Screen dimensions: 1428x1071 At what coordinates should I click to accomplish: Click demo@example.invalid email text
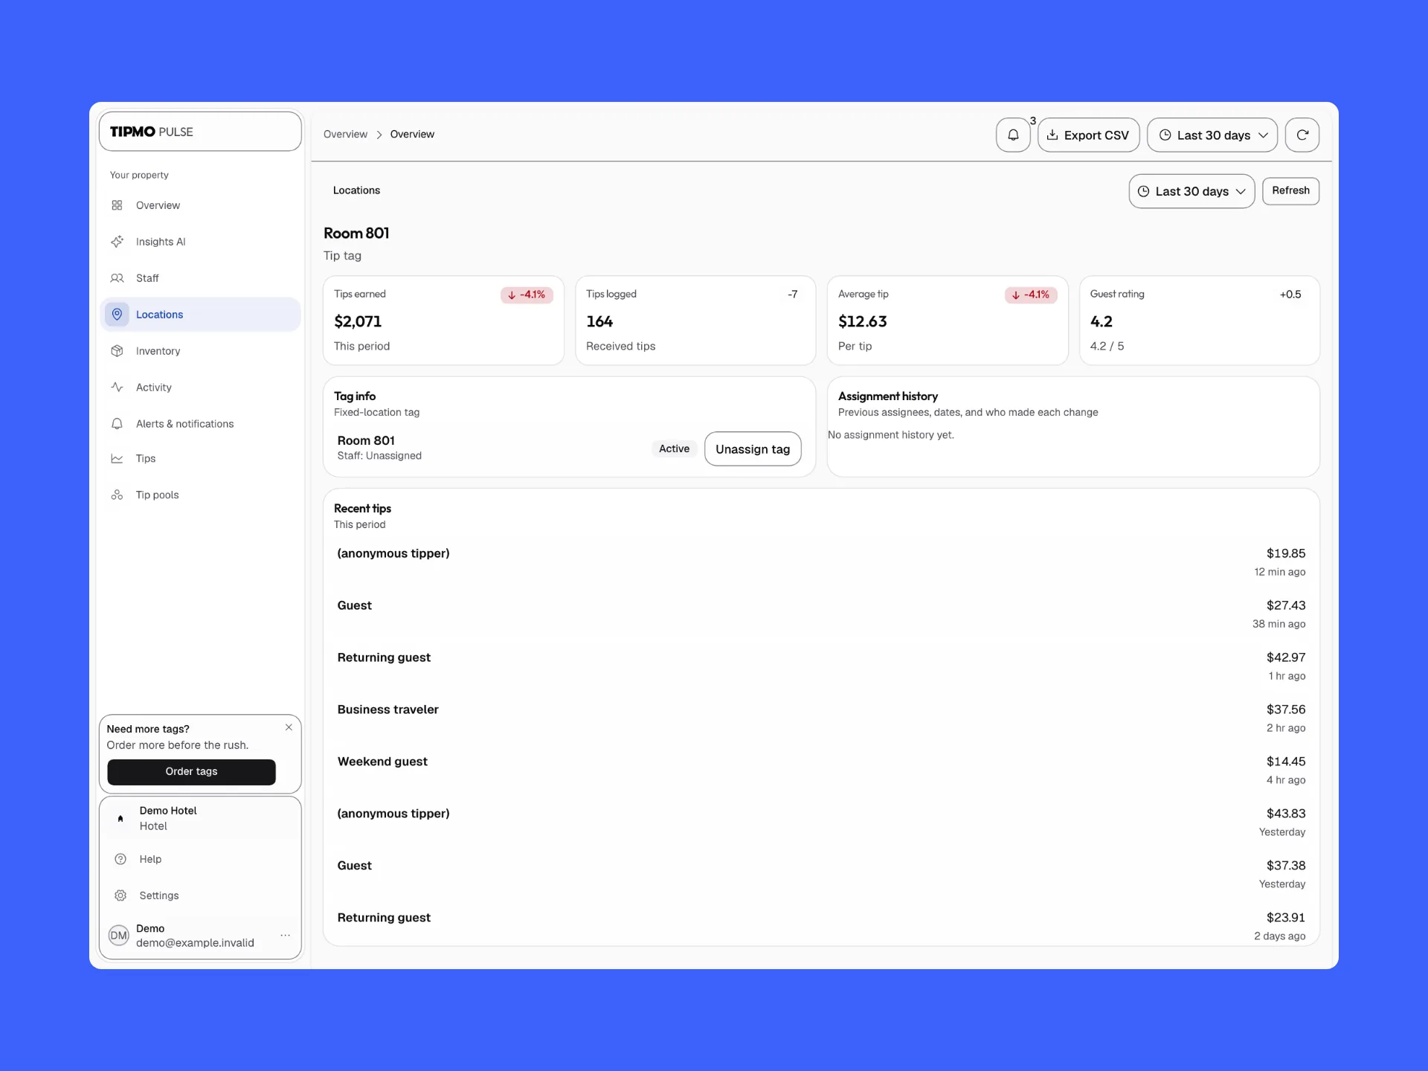pos(195,943)
